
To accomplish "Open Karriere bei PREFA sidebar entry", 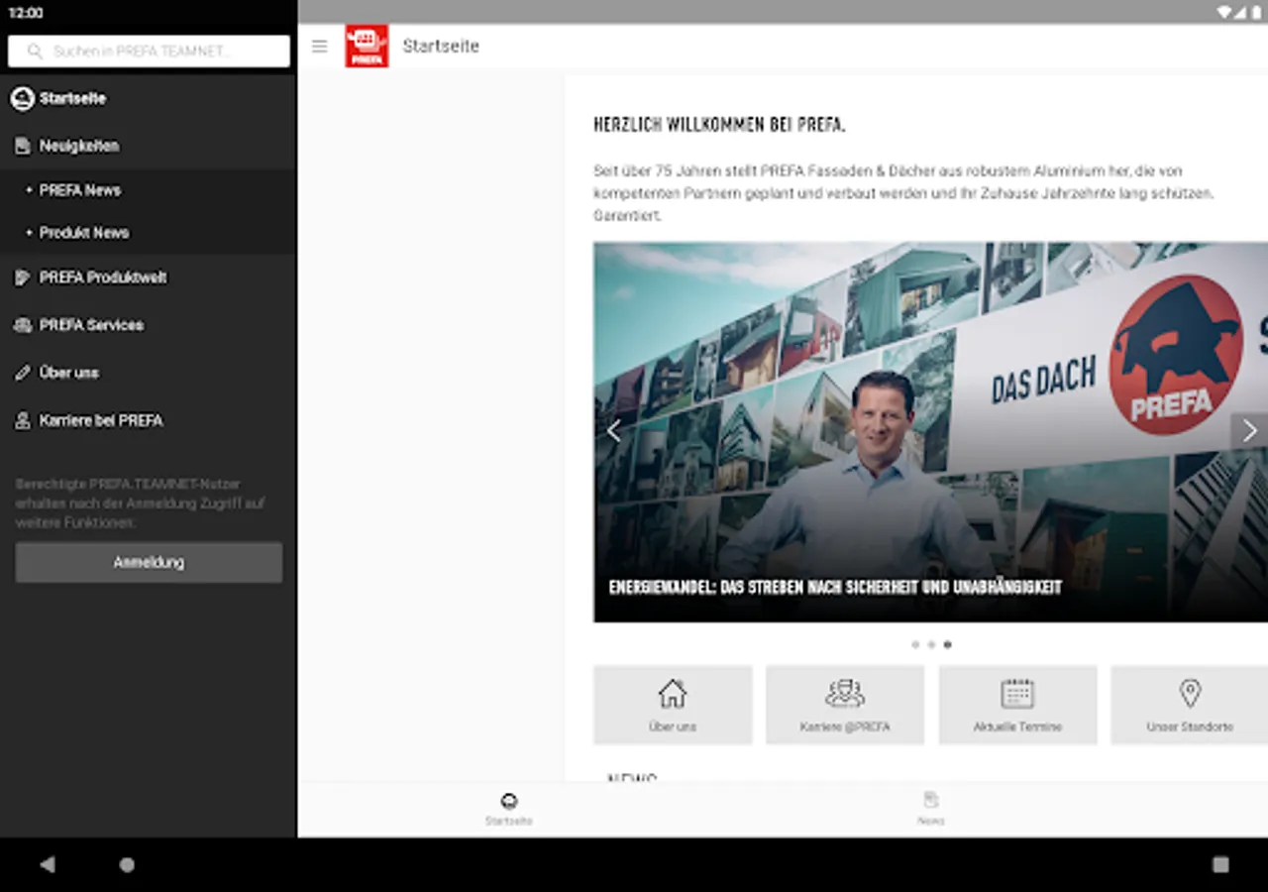I will click(149, 420).
